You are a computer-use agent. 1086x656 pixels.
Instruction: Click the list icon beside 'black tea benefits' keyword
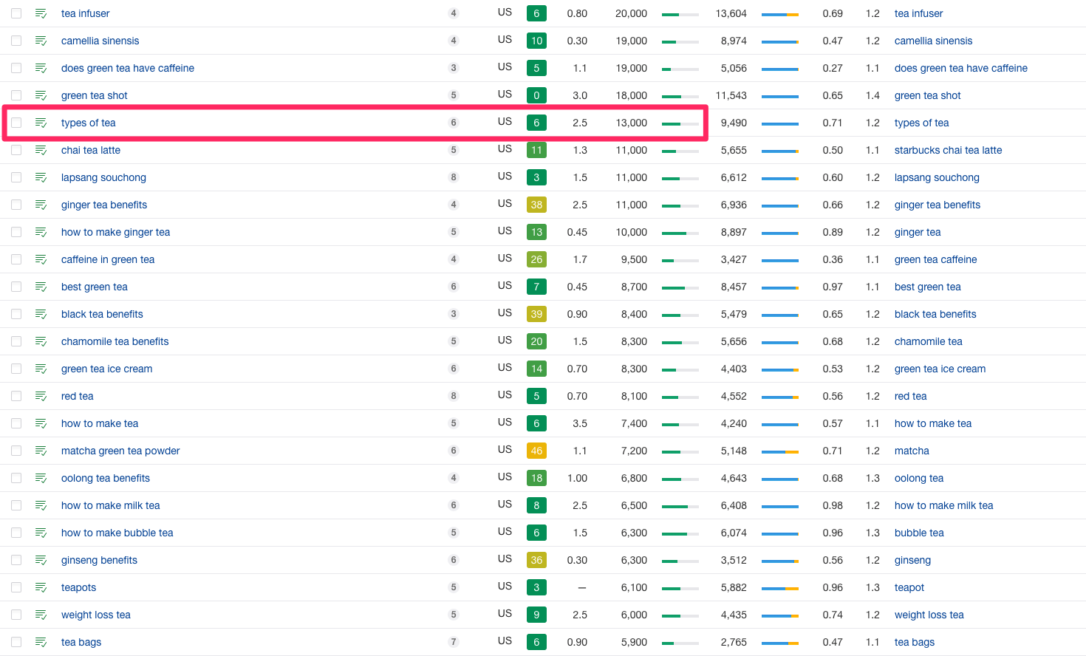pyautogui.click(x=41, y=314)
